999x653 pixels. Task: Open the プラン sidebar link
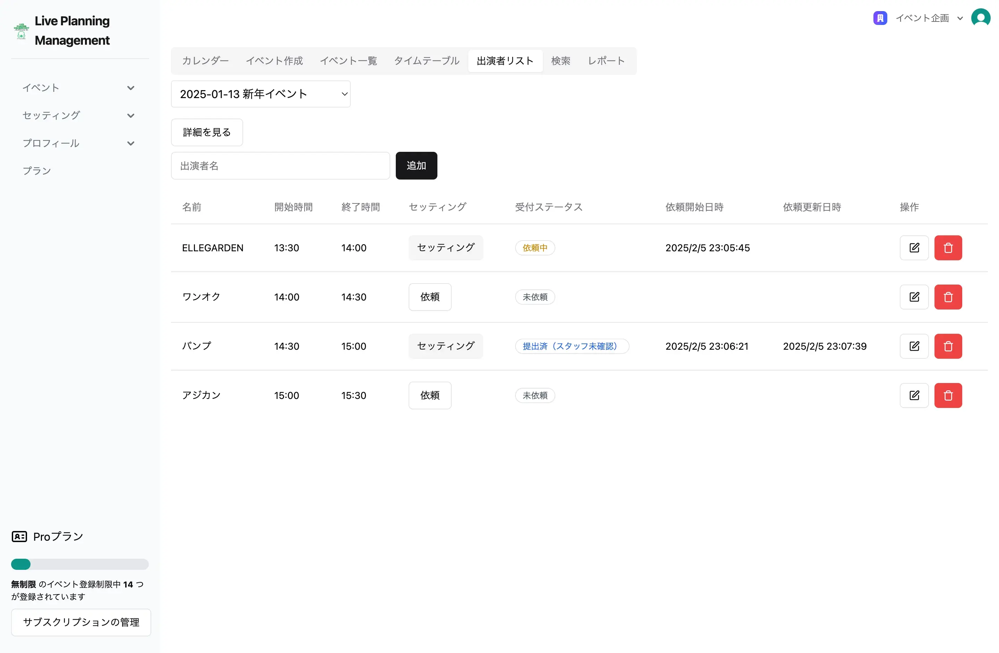click(37, 171)
